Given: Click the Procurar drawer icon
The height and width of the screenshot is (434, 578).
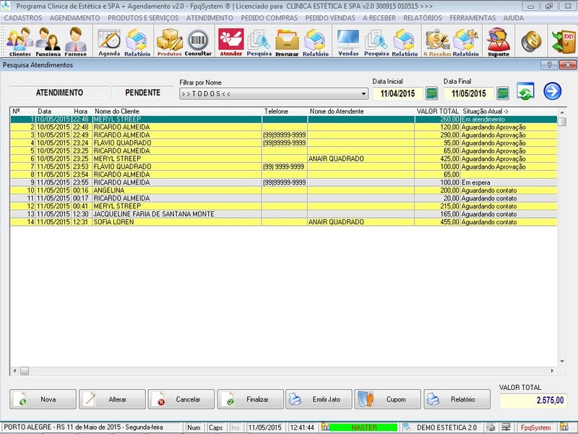Looking at the screenshot, I should [287, 41].
